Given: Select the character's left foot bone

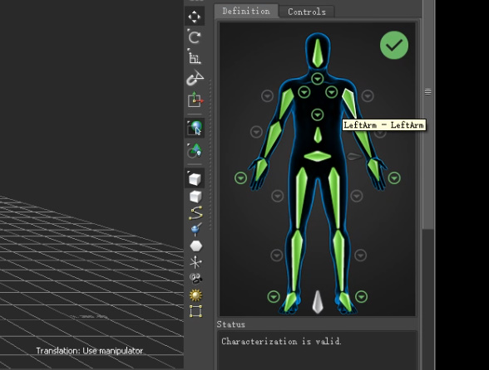Looking at the screenshot, I should (345, 302).
